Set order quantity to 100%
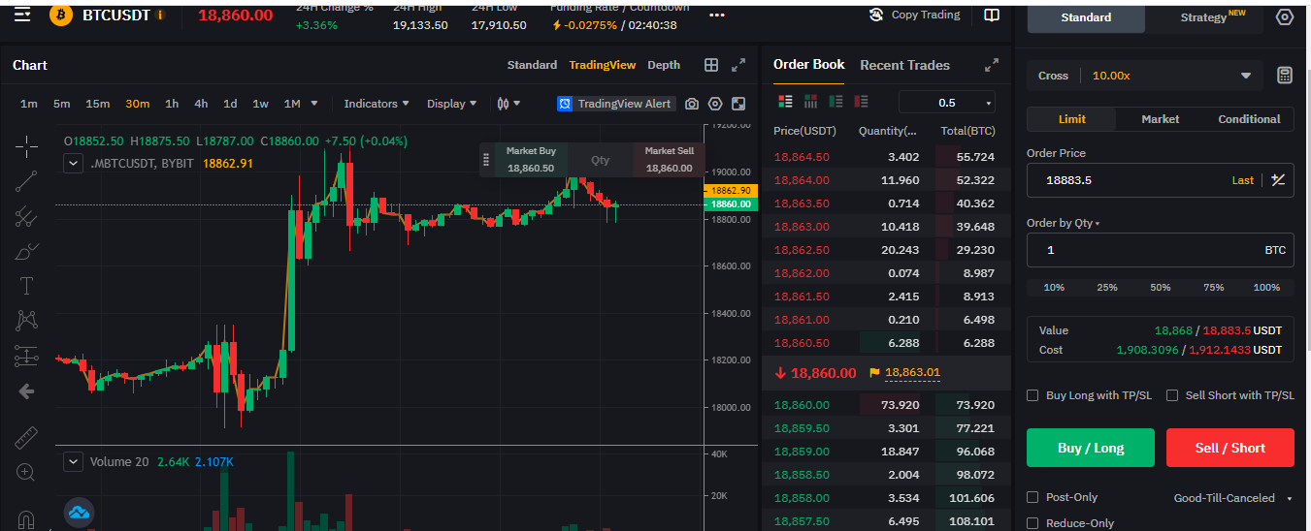The image size is (1311, 531). [x=1266, y=288]
